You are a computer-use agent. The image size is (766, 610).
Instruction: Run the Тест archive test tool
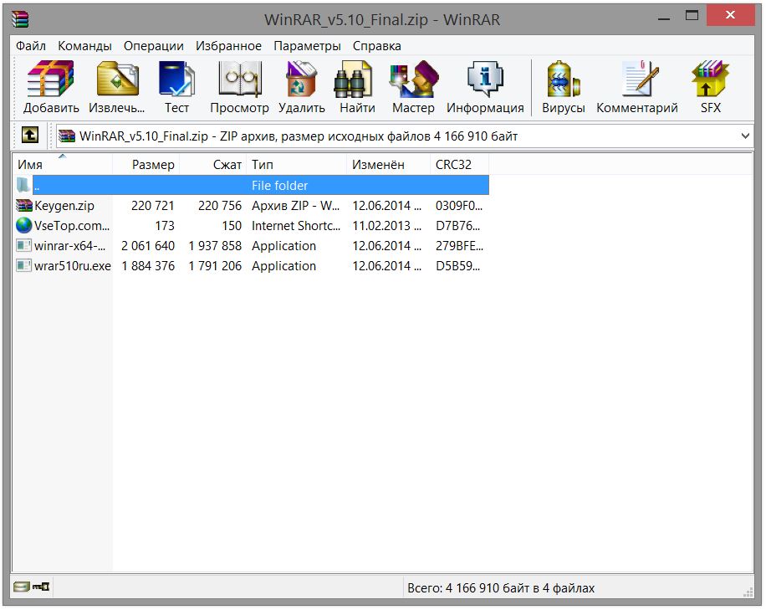176,79
